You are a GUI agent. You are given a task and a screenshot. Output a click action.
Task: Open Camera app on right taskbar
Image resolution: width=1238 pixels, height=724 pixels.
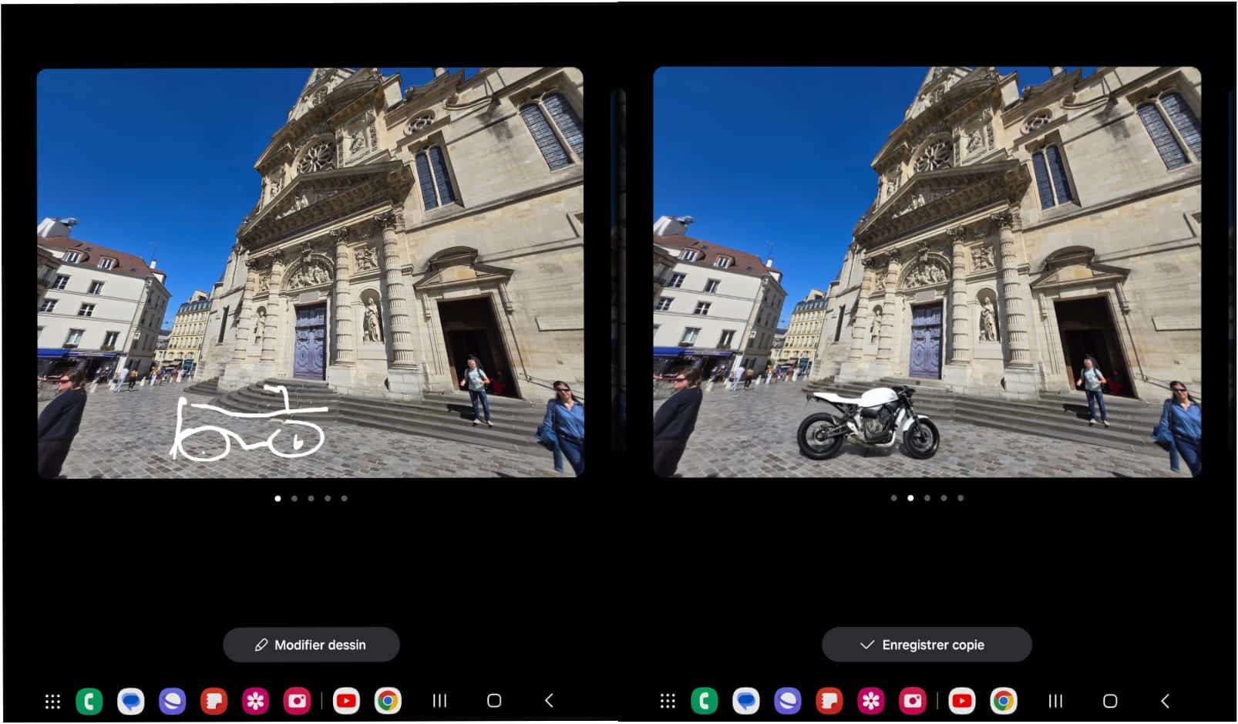coord(913,701)
